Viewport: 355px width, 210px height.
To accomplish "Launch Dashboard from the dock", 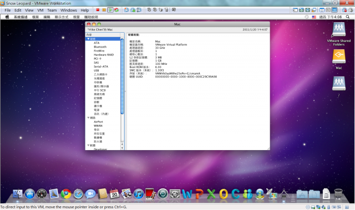I will (x=42, y=194).
